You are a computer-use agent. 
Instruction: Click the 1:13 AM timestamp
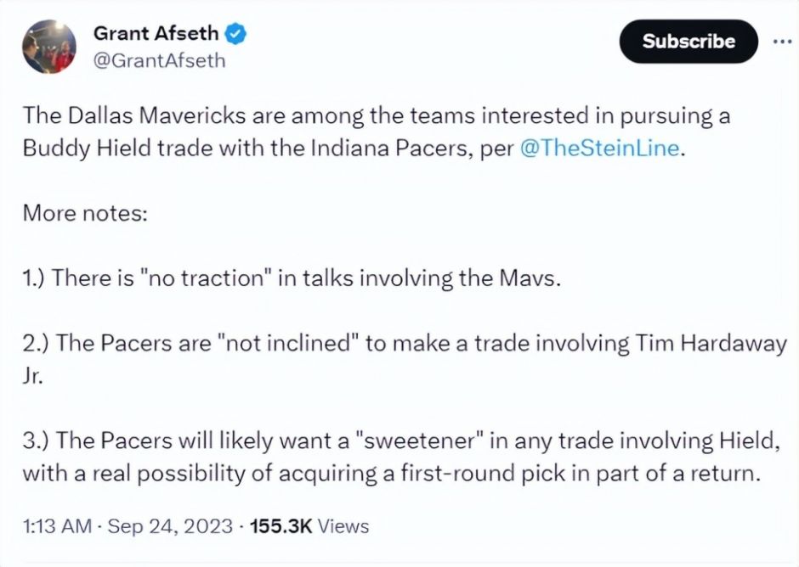(x=56, y=526)
